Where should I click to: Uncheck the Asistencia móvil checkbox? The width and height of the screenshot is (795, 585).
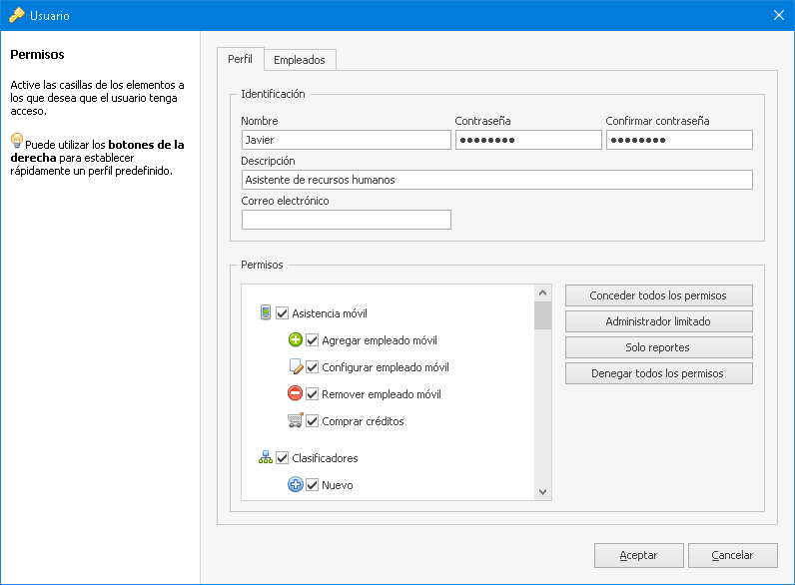tap(283, 313)
